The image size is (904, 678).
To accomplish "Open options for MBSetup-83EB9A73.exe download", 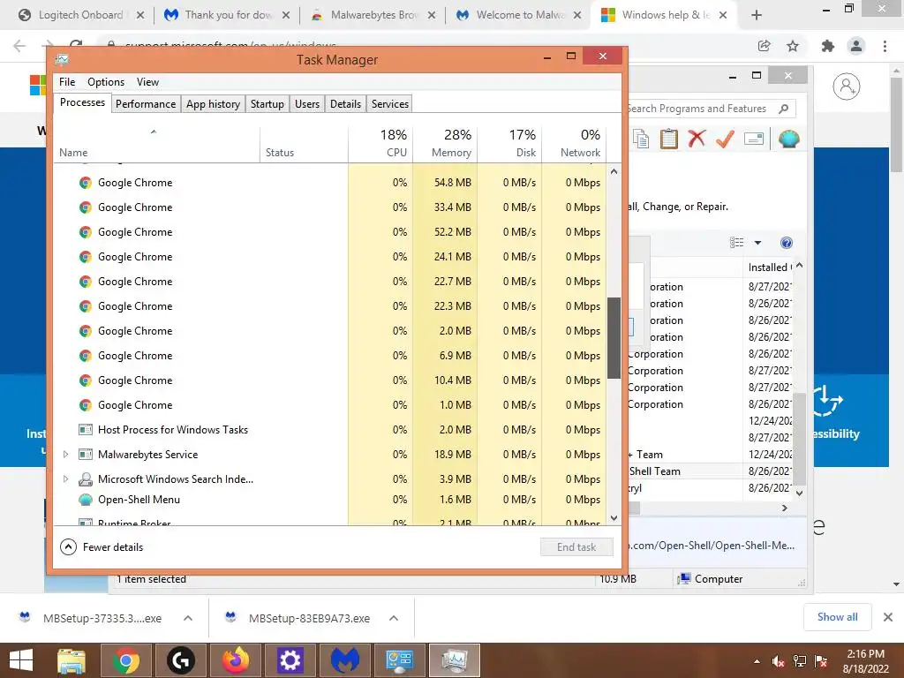I will coord(394,618).
